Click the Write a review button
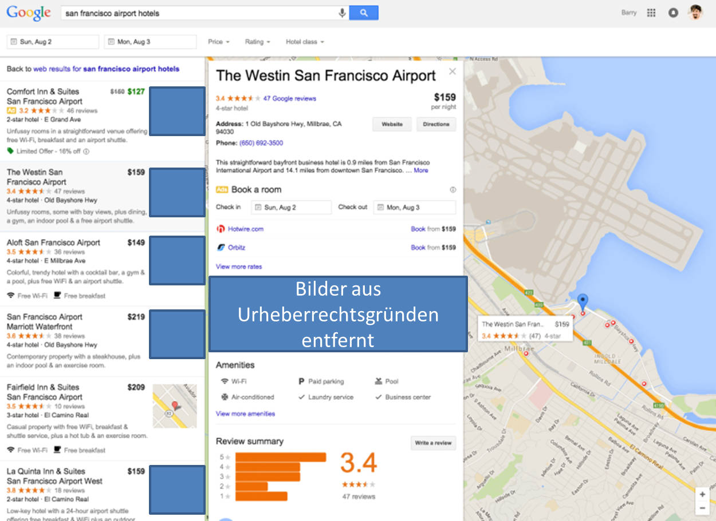Screen dimensions: 716x521 click(x=433, y=443)
